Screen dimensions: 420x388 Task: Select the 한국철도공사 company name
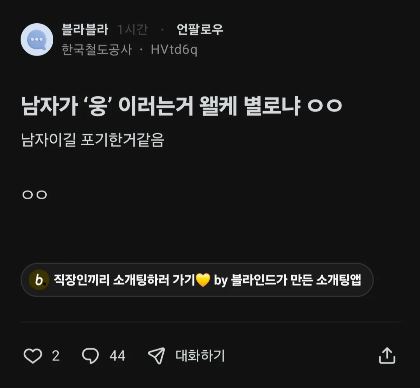point(97,50)
